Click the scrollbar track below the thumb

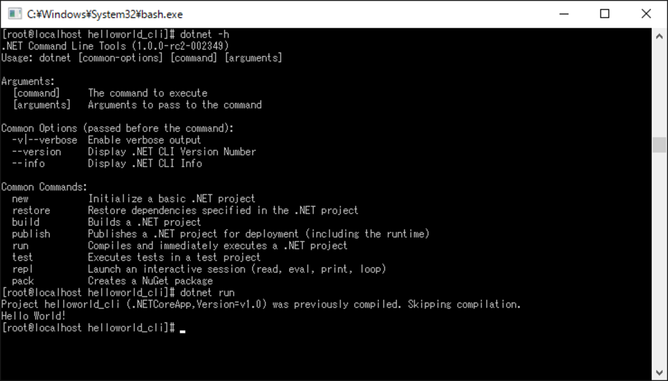[x=659, y=257]
